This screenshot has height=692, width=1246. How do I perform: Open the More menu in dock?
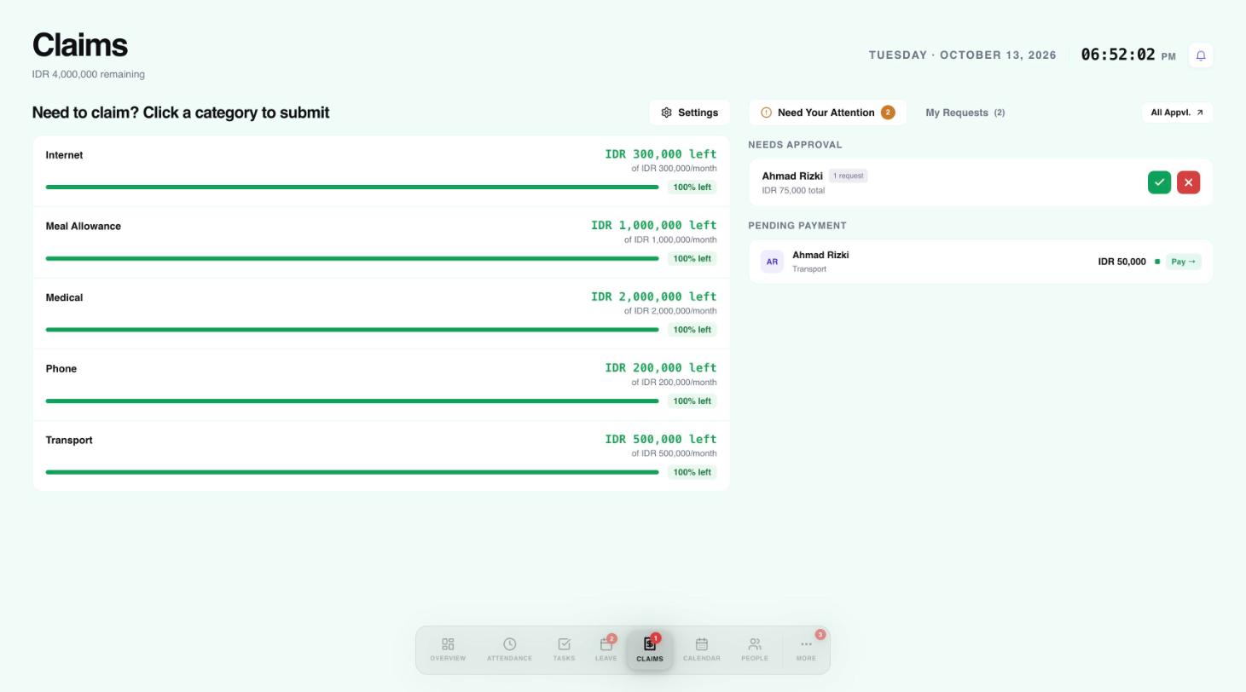(806, 649)
